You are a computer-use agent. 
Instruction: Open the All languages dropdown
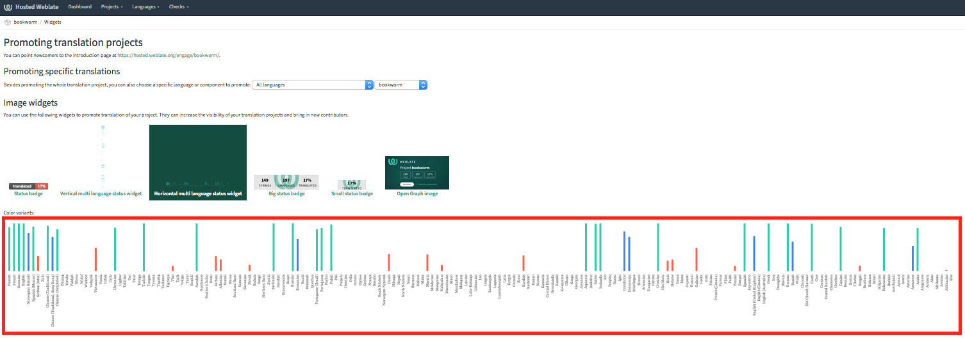[313, 84]
